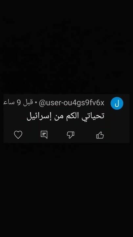This screenshot has width=133, height=237.
Task: View the commenter's profile picture circle
Action: [x=117, y=103]
